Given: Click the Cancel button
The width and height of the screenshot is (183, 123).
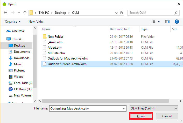Looking at the screenshot, I should [x=167, y=116].
